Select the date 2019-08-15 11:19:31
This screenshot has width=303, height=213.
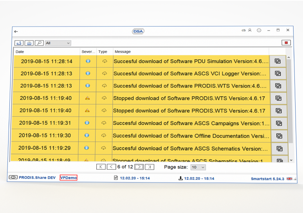coord(45,123)
